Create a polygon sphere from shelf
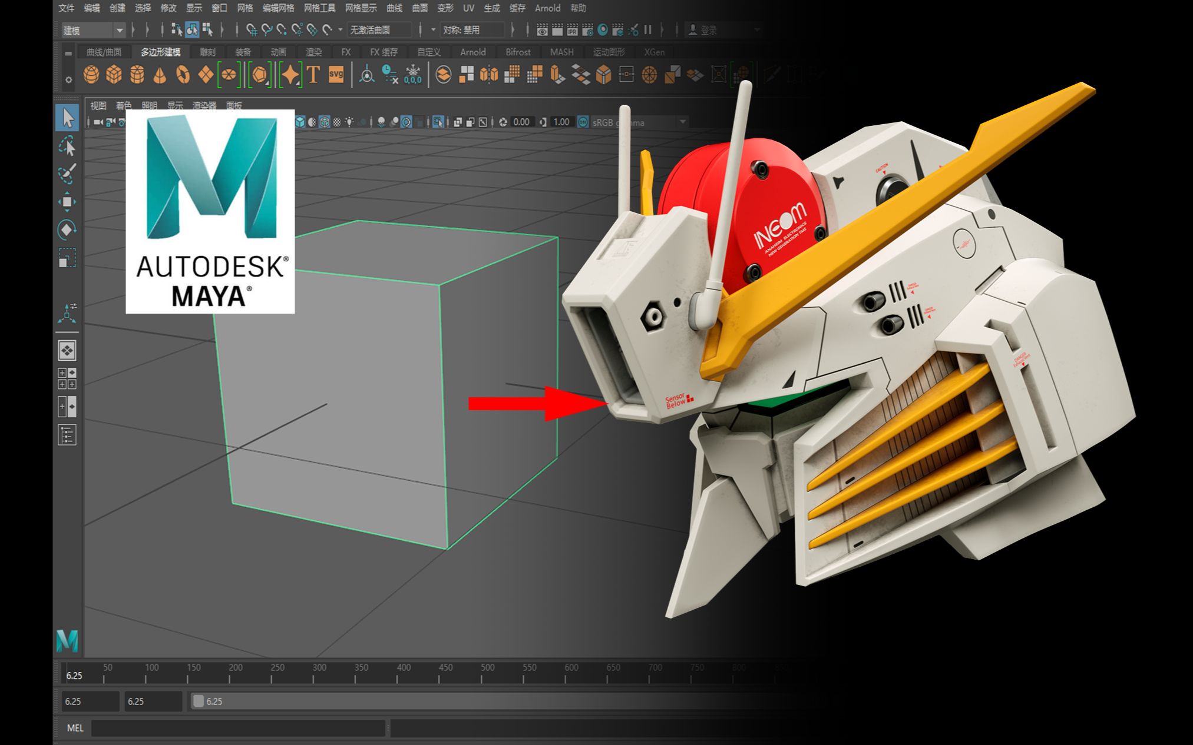The width and height of the screenshot is (1193, 745). pos(91,75)
